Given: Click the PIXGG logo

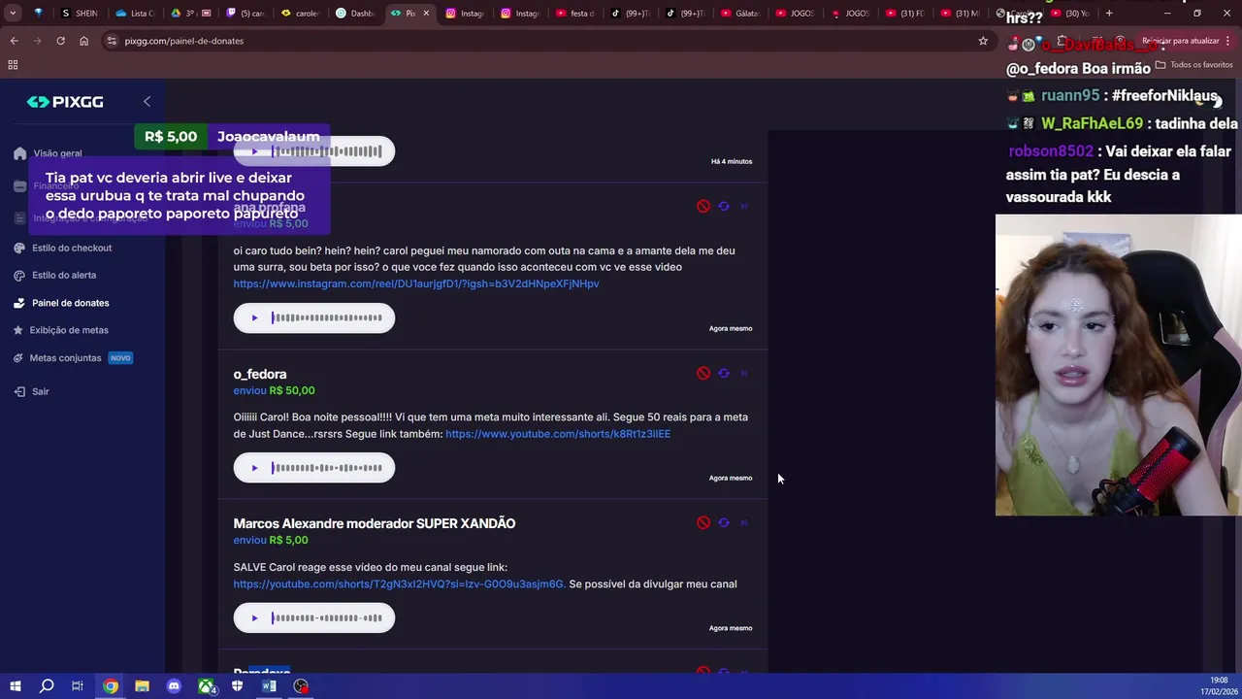Looking at the screenshot, I should (65, 102).
